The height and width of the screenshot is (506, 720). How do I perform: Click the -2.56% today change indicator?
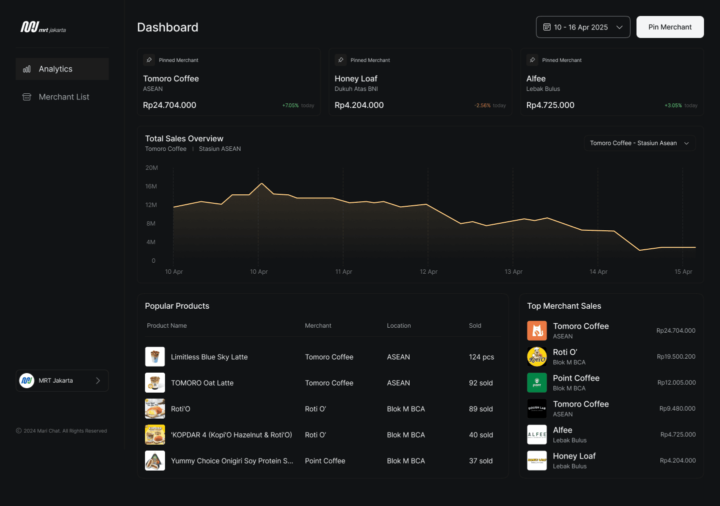click(490, 105)
